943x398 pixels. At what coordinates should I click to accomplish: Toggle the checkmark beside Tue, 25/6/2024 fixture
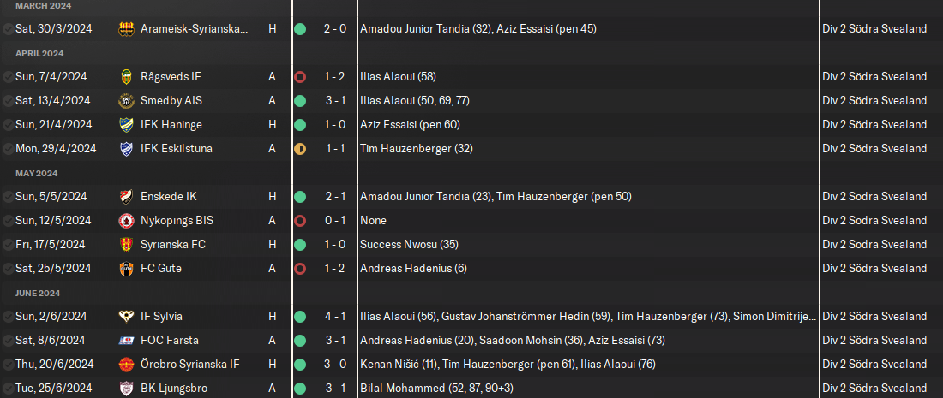pyautogui.click(x=8, y=388)
